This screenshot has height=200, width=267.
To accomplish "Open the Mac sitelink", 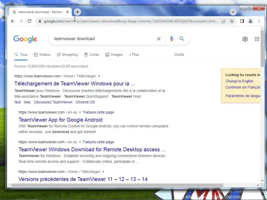I will pyautogui.click(x=27, y=102).
